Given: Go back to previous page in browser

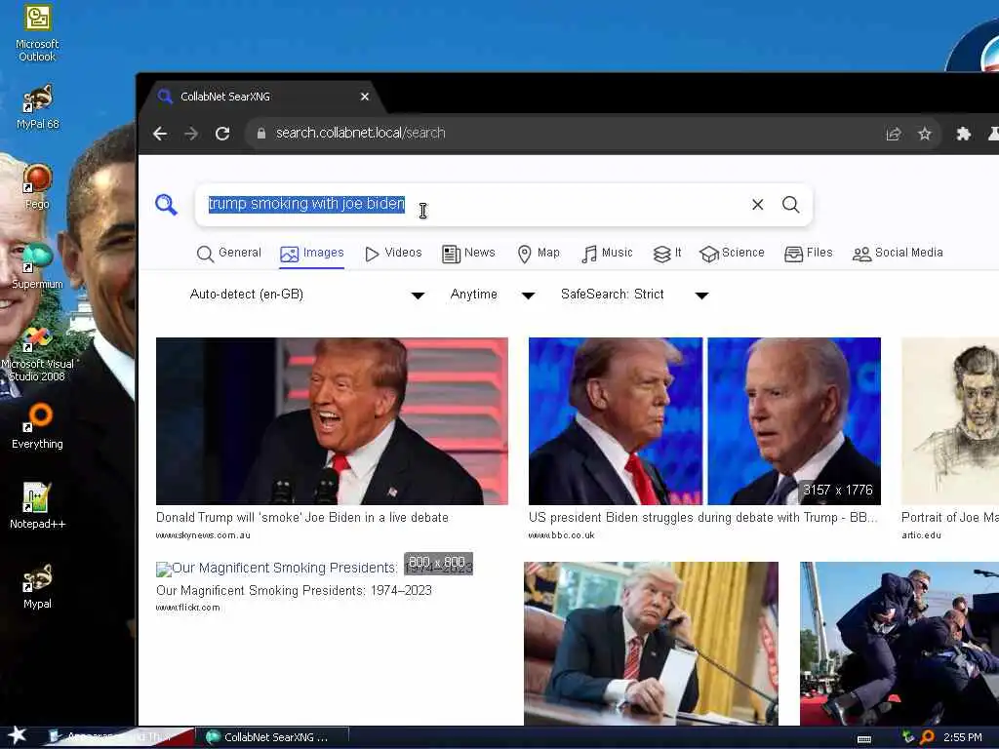Looking at the screenshot, I should coord(160,133).
